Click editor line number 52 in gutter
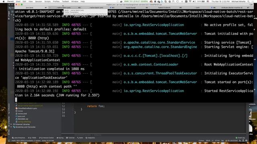The image size is (257, 144). (x=63, y=106)
